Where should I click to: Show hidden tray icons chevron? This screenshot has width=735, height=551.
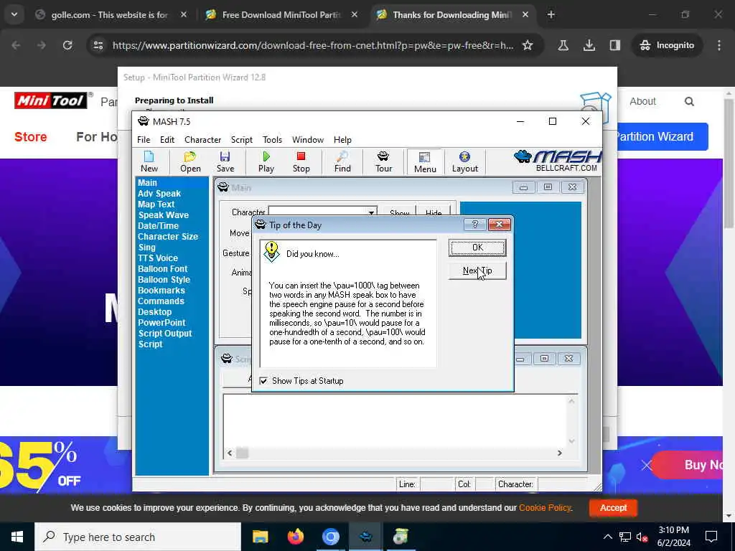click(x=607, y=537)
